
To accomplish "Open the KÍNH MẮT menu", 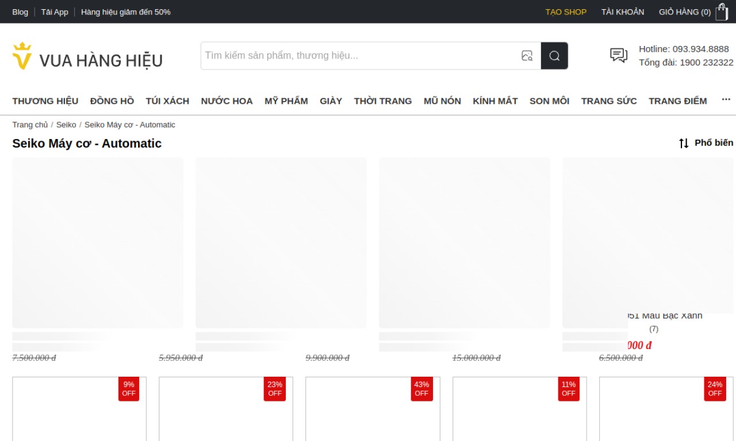I will click(495, 101).
